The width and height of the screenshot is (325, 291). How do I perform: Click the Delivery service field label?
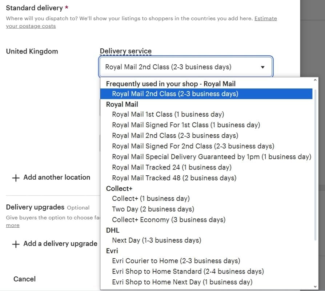click(x=126, y=51)
